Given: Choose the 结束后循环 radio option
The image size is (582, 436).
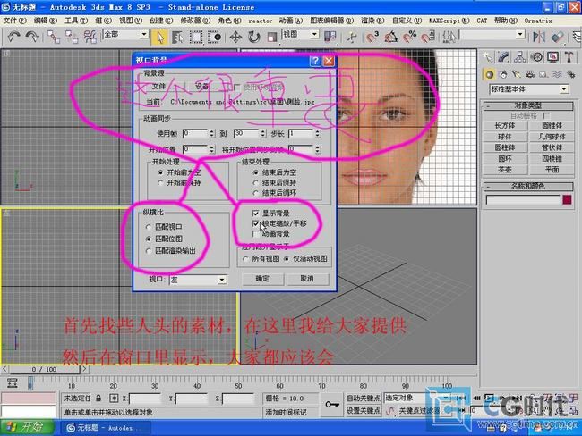Looking at the screenshot, I should click(x=256, y=193).
